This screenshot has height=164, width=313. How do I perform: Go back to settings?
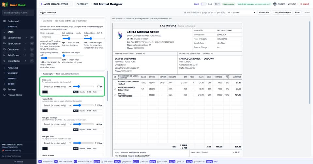coord(48,12)
